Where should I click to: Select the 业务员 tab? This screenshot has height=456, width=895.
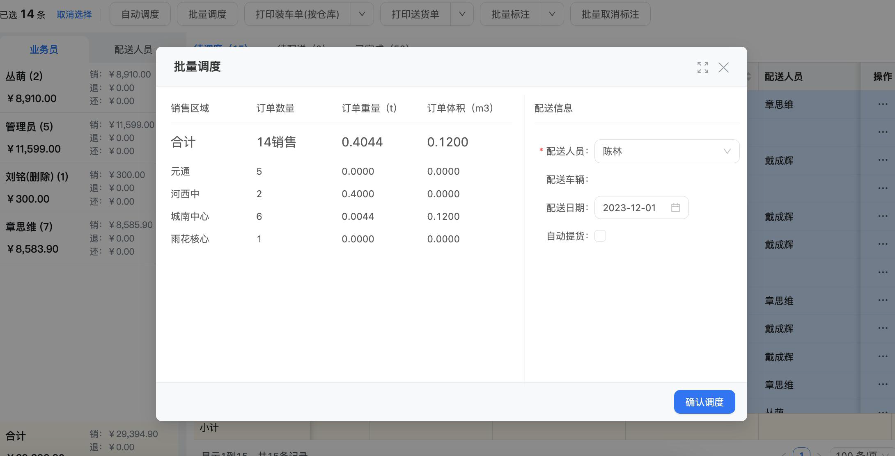coord(44,49)
